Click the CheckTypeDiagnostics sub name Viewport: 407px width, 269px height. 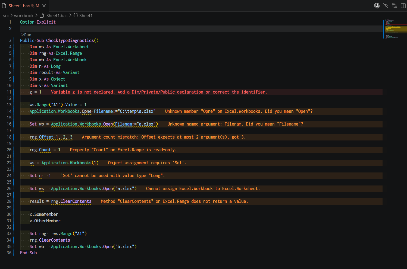[x=70, y=41]
